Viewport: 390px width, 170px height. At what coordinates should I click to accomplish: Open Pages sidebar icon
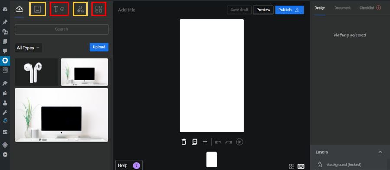pos(5,42)
